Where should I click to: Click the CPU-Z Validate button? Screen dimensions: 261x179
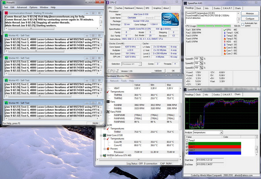[158, 71]
